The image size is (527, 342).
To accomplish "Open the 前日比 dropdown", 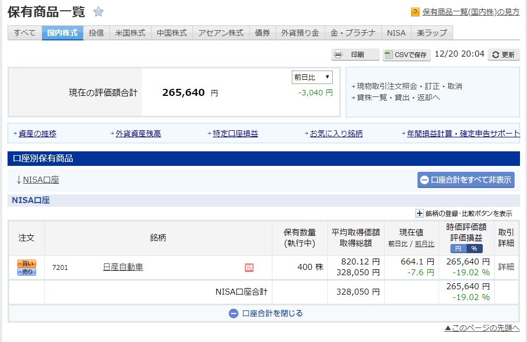I will pyautogui.click(x=312, y=77).
